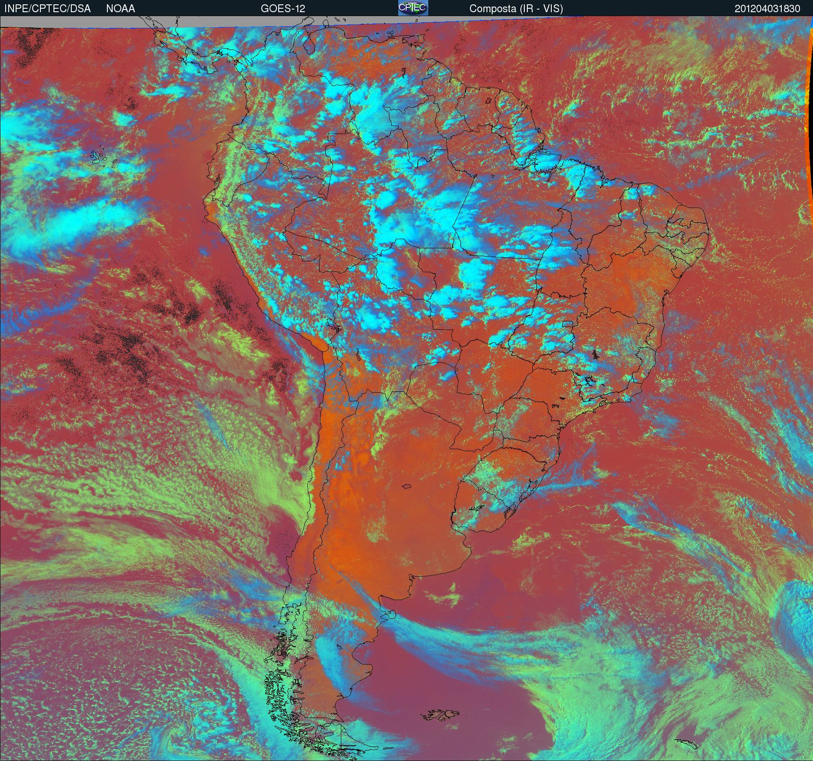Click the CPTEC logo in header

[413, 8]
